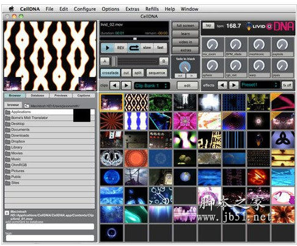Switch to the Previews tab

tap(61, 95)
